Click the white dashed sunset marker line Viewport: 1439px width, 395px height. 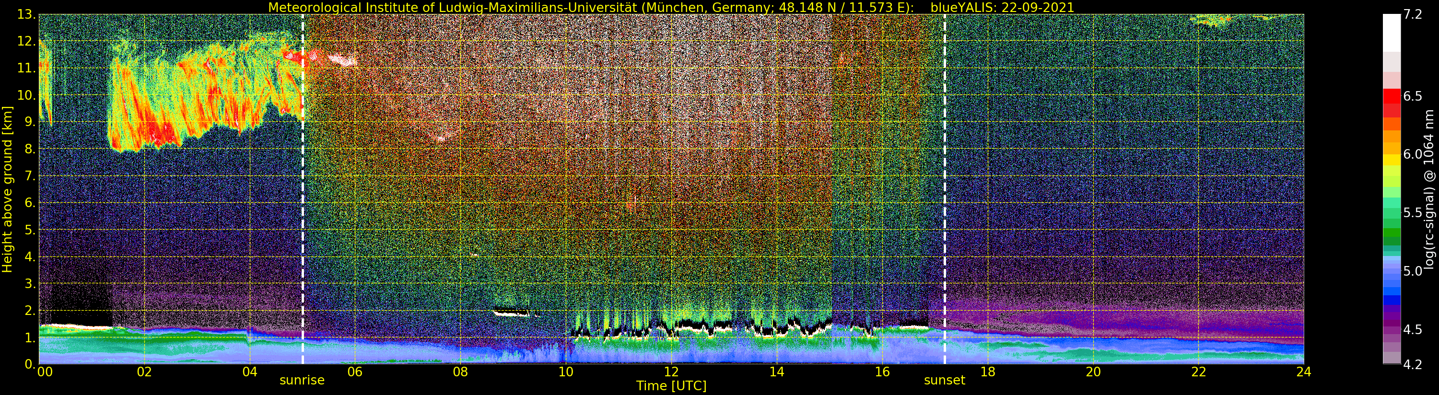point(945,189)
